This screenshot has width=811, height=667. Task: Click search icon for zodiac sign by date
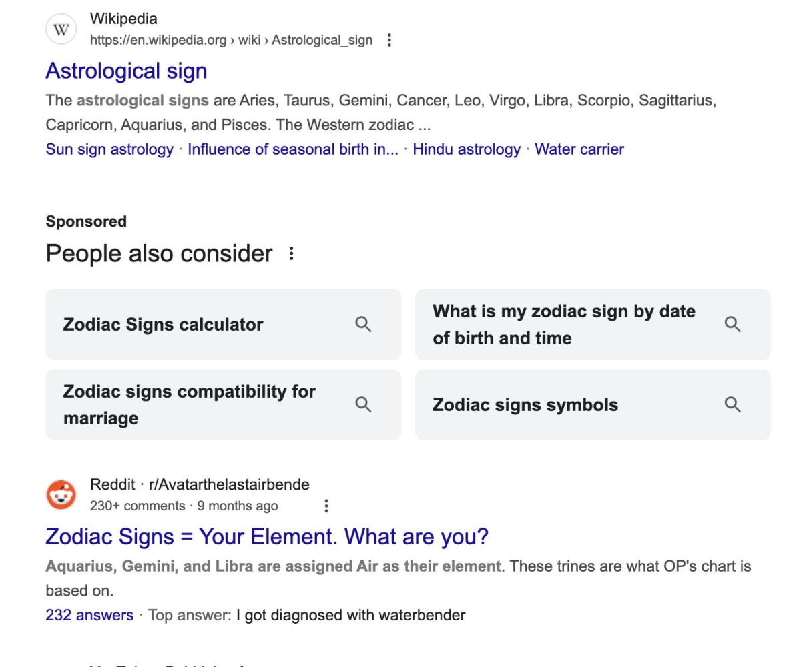coord(732,325)
